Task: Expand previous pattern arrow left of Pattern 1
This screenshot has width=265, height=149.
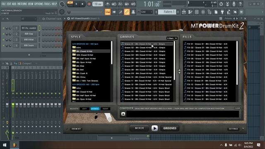Action: coord(156,12)
